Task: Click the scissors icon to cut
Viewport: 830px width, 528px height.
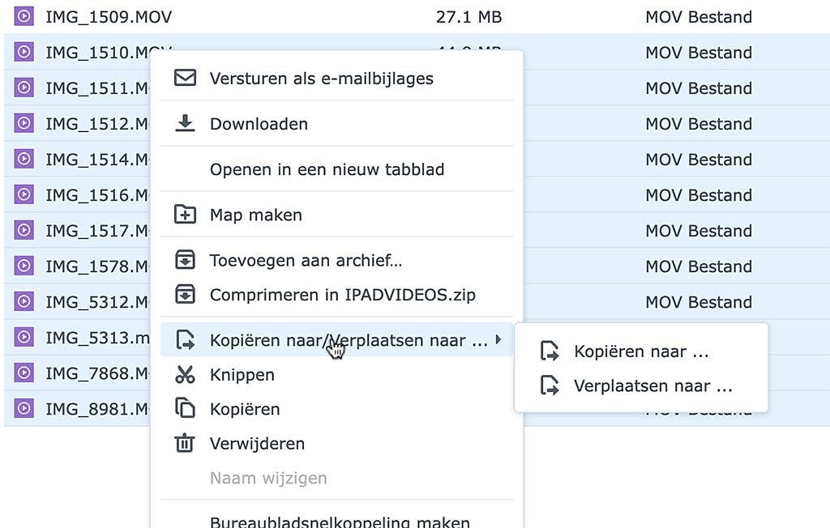Action: [x=186, y=375]
